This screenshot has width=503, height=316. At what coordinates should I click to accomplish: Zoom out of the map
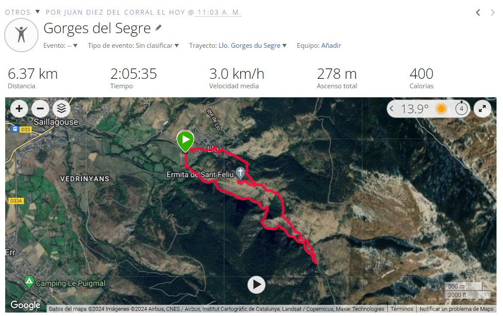pos(40,109)
